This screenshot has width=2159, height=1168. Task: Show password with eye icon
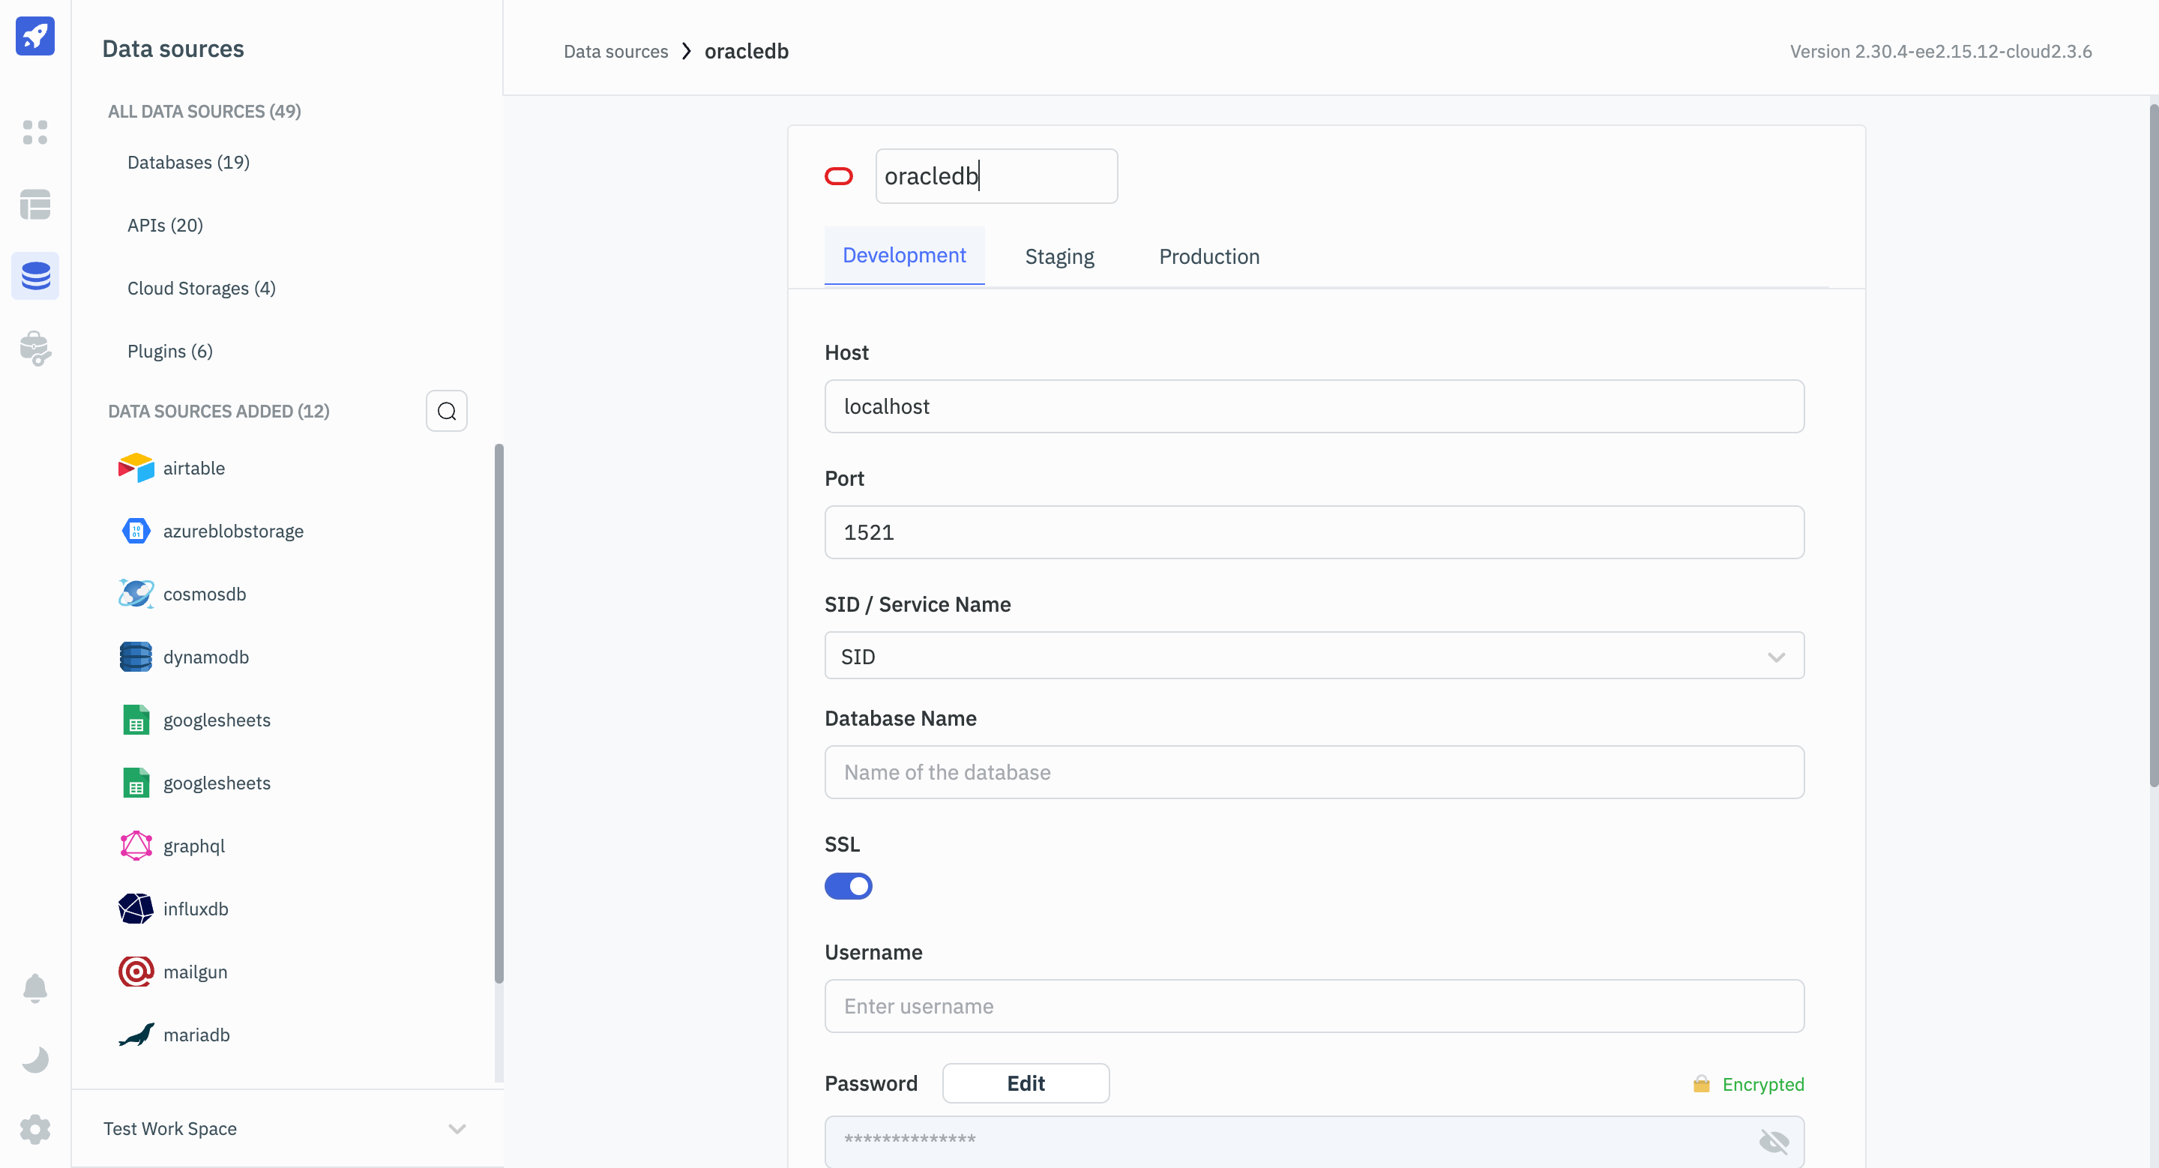click(1774, 1141)
